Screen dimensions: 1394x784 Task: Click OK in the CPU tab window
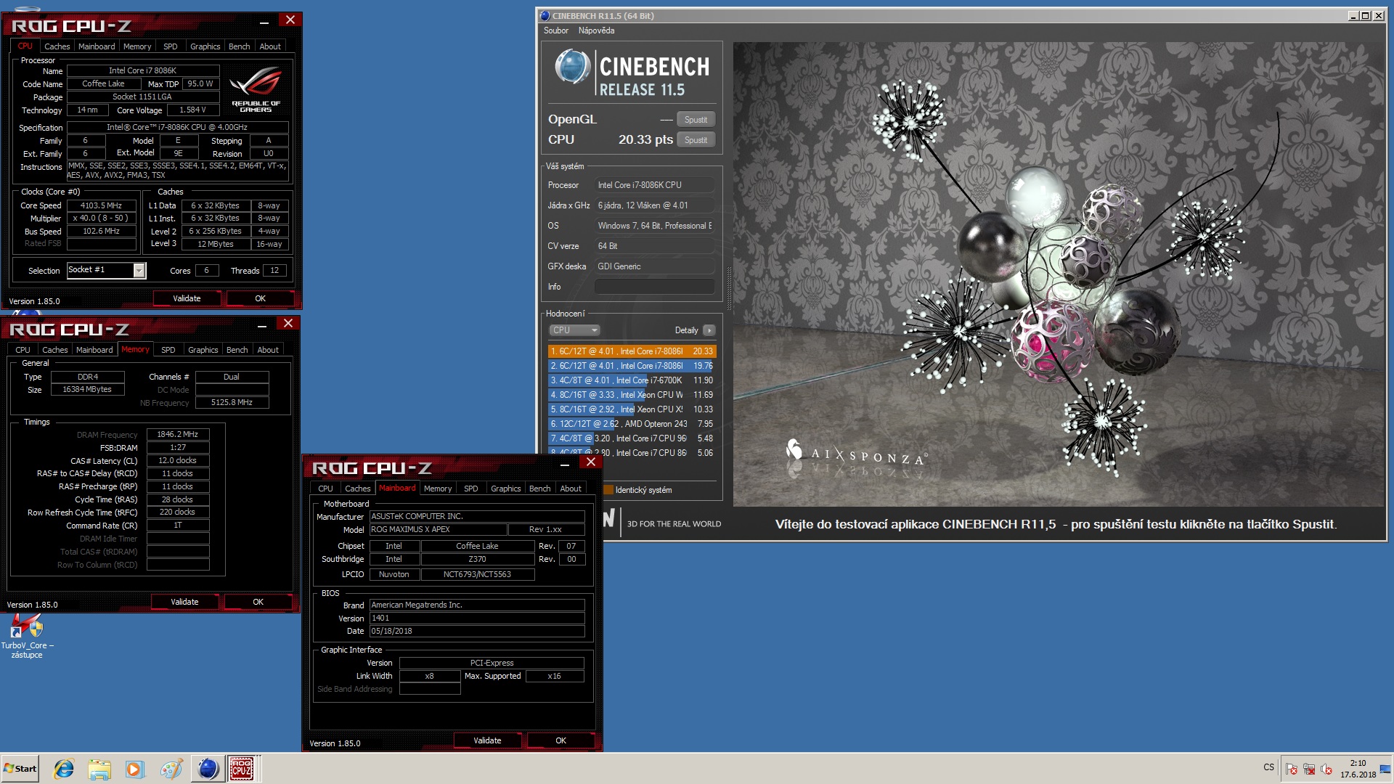point(260,298)
